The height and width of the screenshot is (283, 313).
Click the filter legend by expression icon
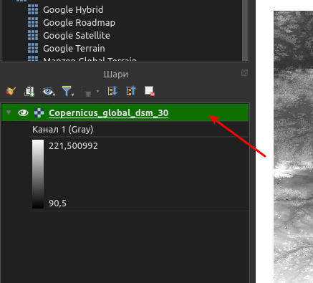pyautogui.click(x=86, y=91)
